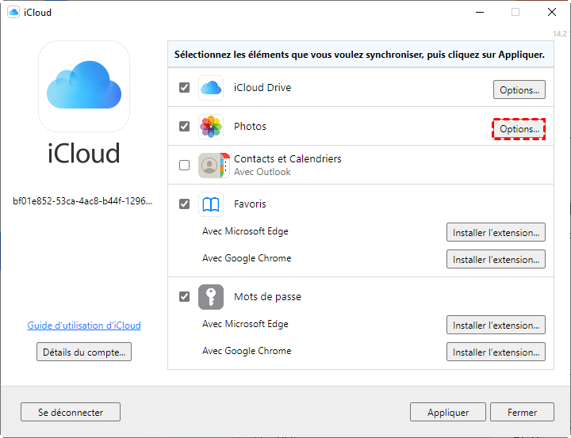Click the Mots de passe key icon

(210, 297)
